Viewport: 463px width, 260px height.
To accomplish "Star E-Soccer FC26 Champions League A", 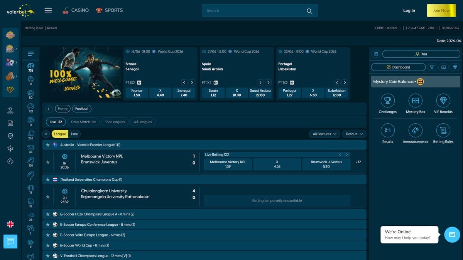I will tap(48, 214).
